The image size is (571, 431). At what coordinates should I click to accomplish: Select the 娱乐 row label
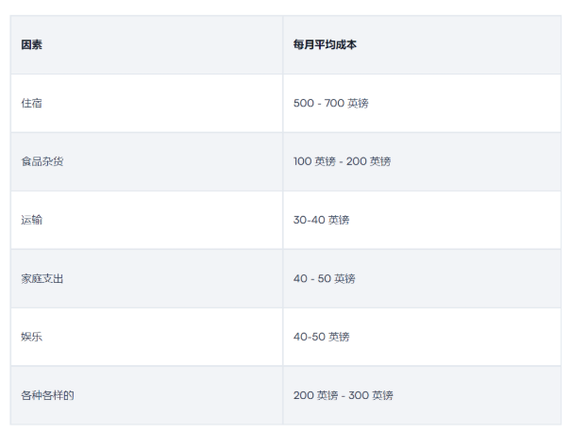point(31,337)
